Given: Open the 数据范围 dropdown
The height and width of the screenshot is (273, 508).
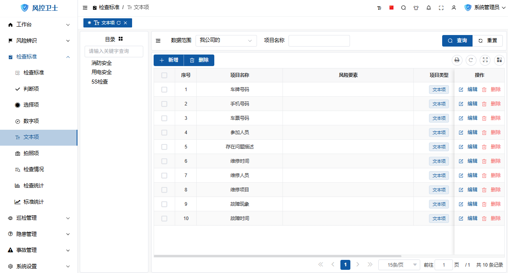Looking at the screenshot, I should tap(226, 41).
